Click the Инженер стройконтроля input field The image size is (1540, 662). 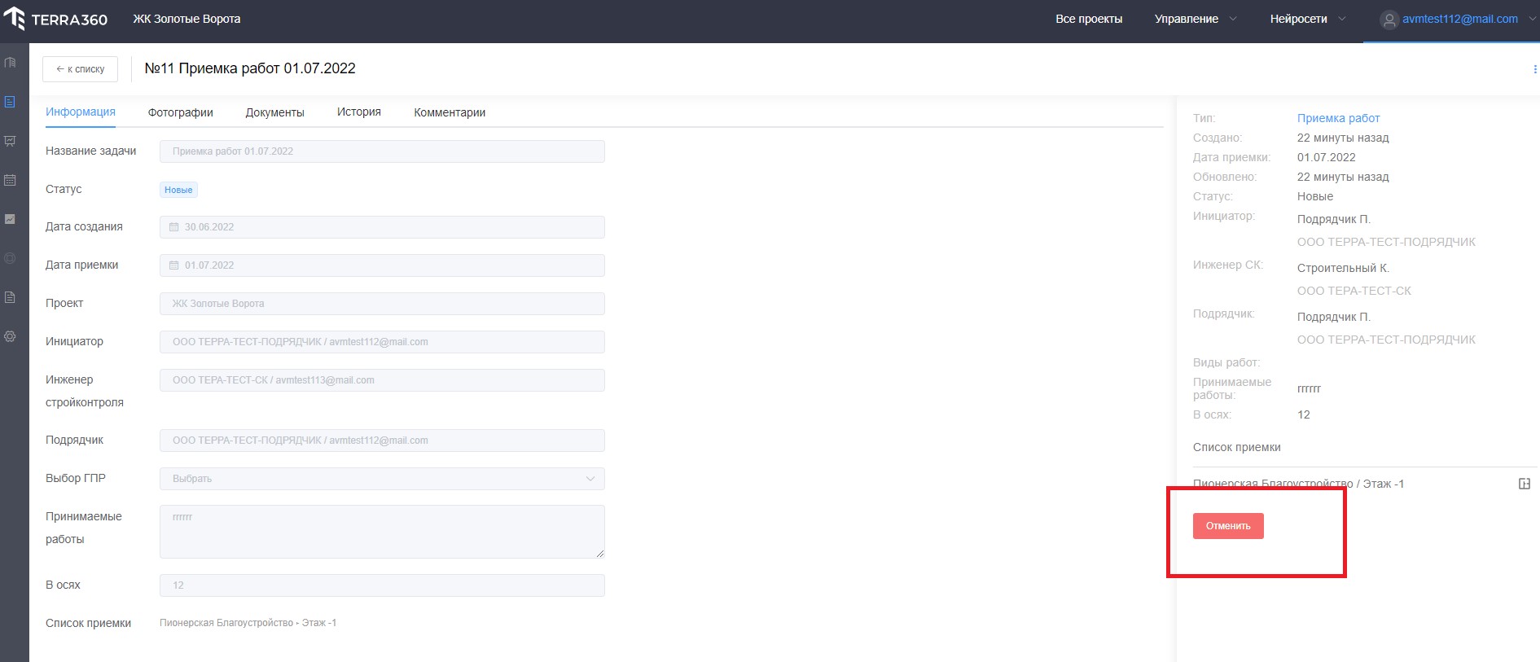pyautogui.click(x=382, y=380)
